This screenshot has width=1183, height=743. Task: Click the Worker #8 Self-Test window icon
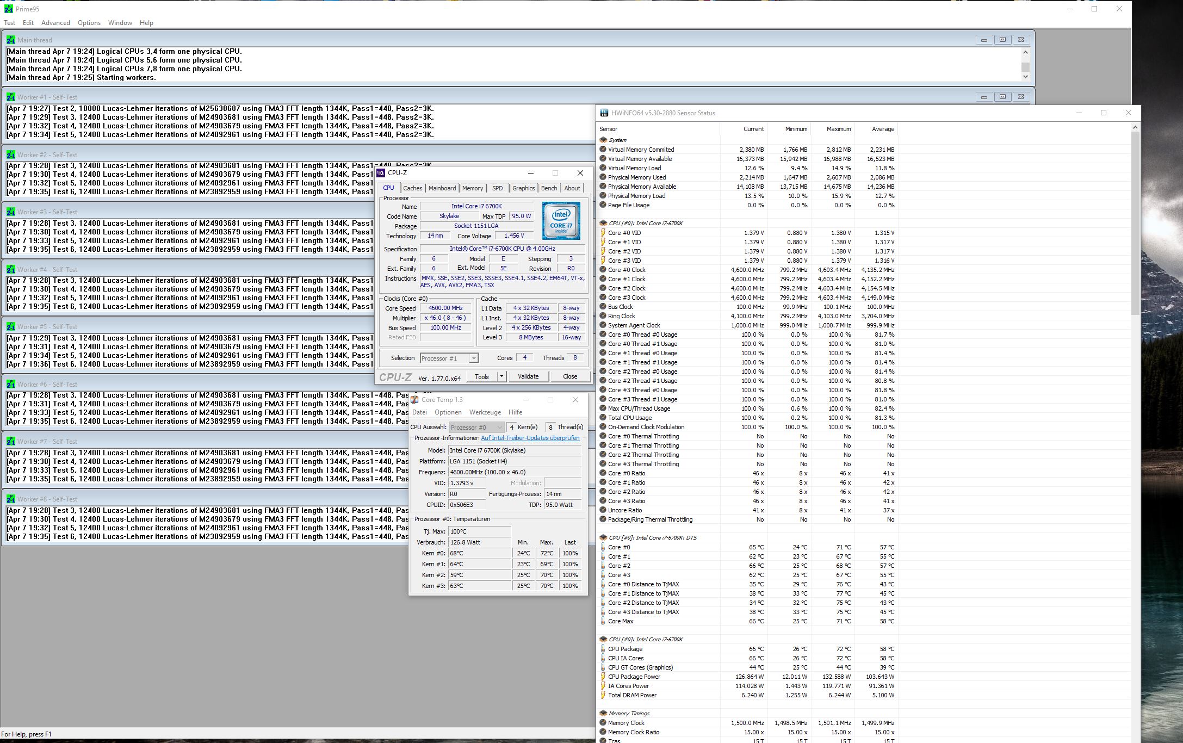coord(11,499)
